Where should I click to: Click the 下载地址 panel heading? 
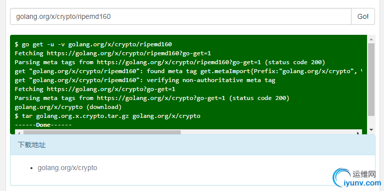tap(192, 145)
